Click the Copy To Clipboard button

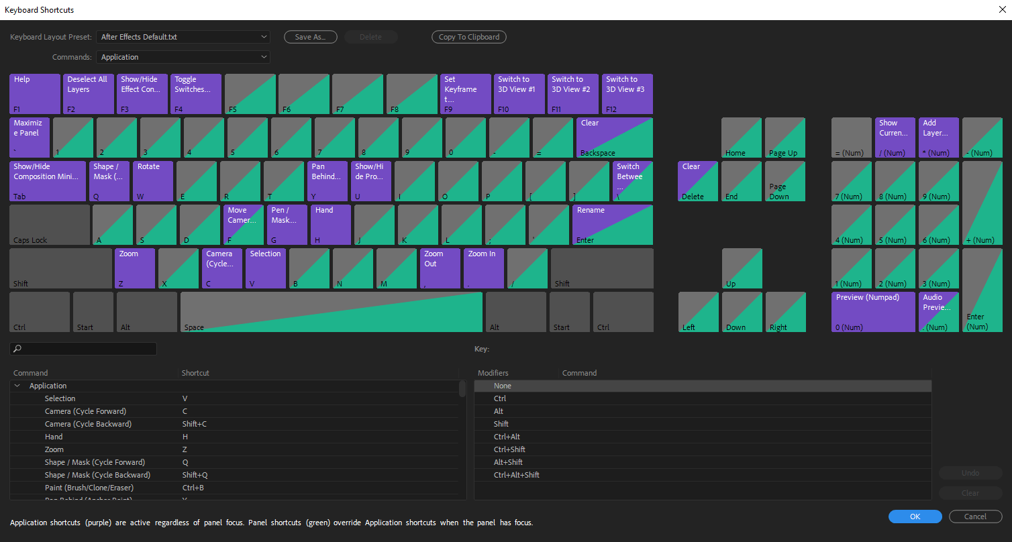(x=468, y=37)
